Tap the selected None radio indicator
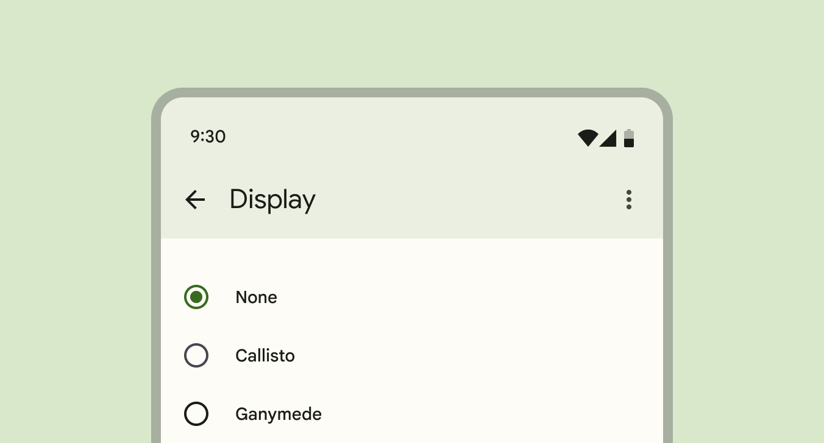This screenshot has height=443, width=824. point(196,297)
